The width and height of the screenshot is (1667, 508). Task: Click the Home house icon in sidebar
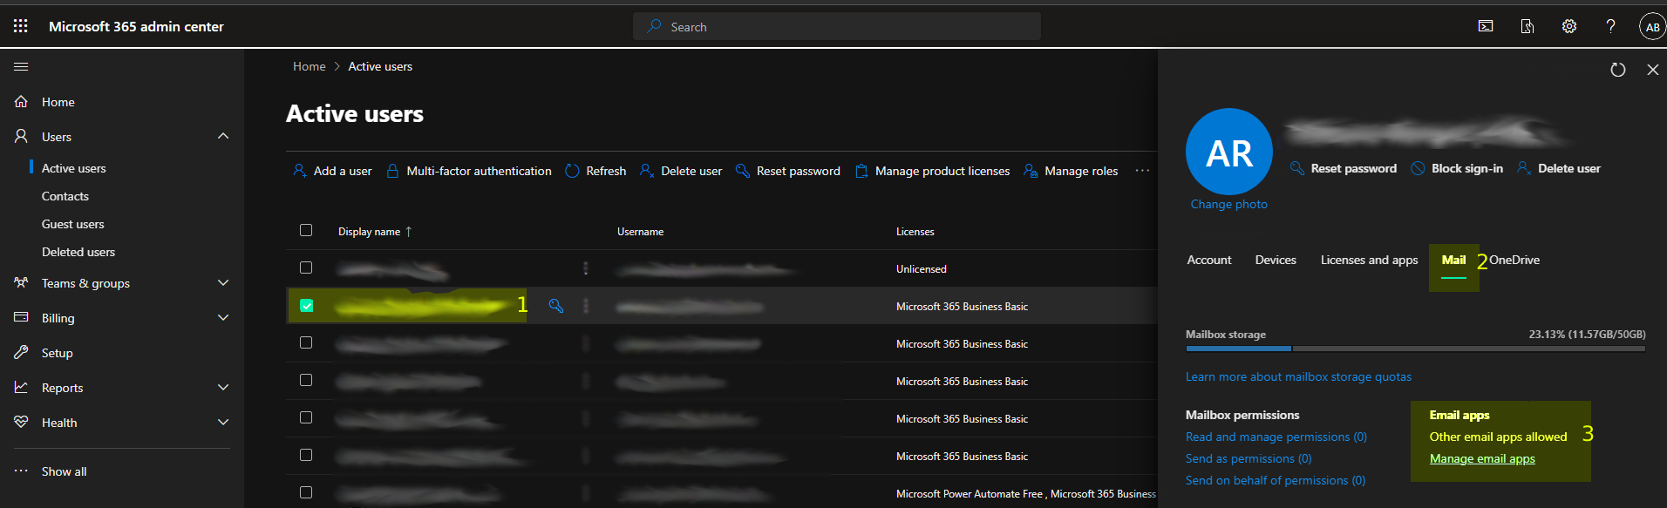click(x=22, y=102)
